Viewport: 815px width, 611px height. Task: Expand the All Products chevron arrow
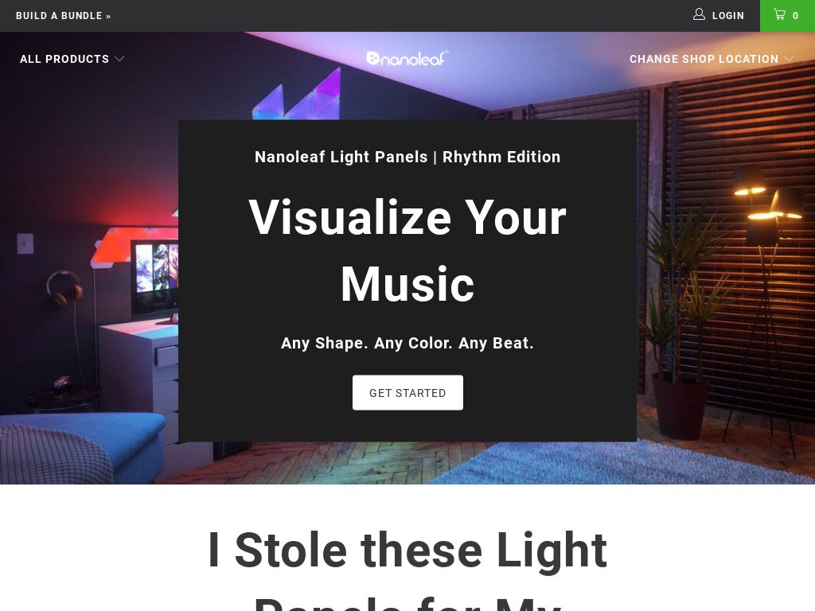(119, 59)
